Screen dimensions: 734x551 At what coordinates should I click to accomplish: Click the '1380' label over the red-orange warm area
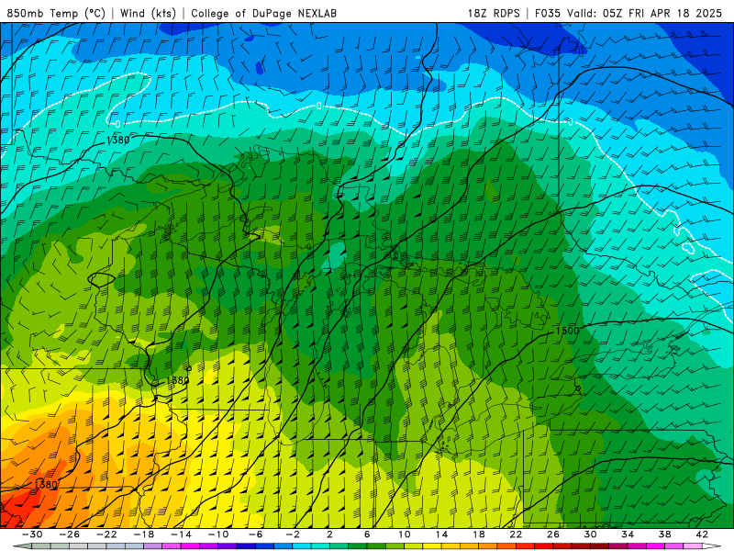point(46,485)
